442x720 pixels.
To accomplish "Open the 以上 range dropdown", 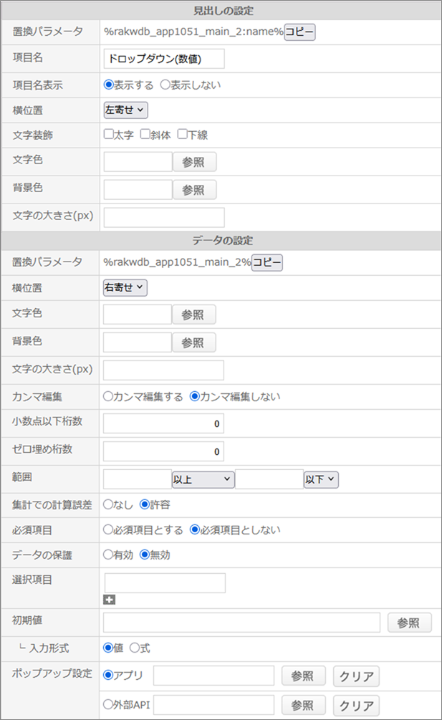I will click(203, 479).
